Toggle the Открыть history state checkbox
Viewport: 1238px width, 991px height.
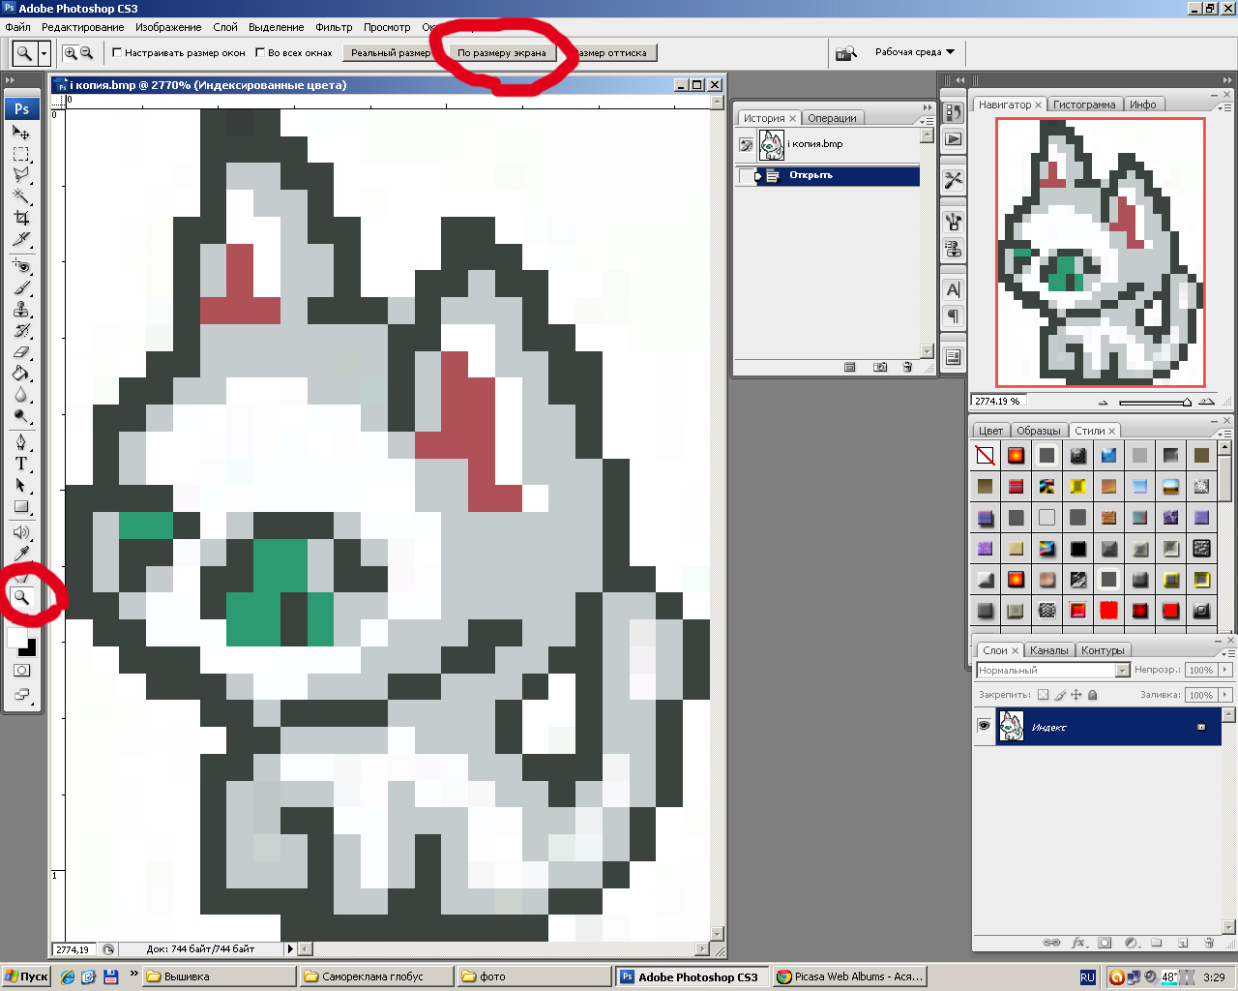745,176
